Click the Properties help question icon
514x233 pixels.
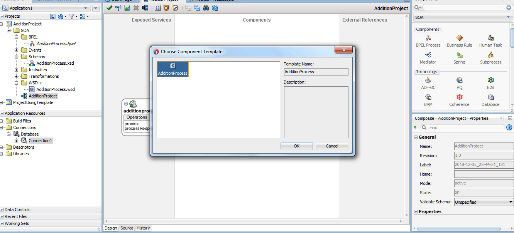coord(509,127)
